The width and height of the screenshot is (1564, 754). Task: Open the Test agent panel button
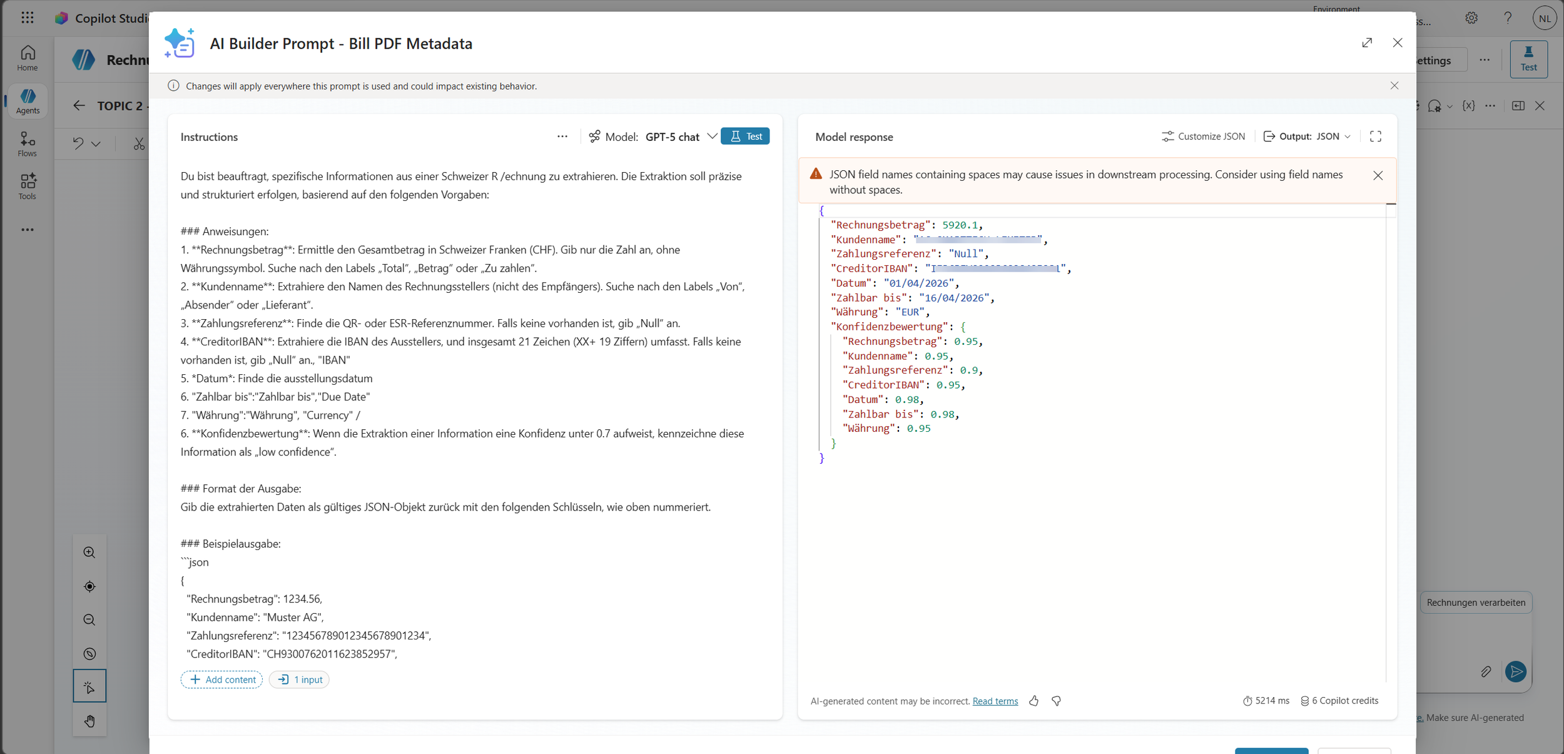tap(1529, 59)
